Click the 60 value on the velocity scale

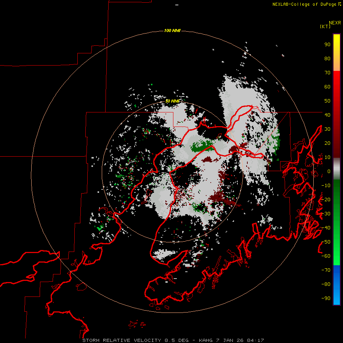click(327, 87)
